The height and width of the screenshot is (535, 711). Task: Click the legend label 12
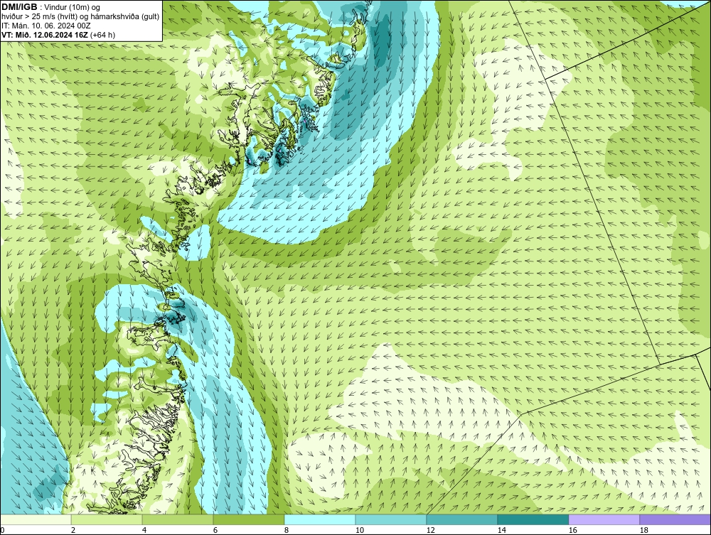click(430, 530)
